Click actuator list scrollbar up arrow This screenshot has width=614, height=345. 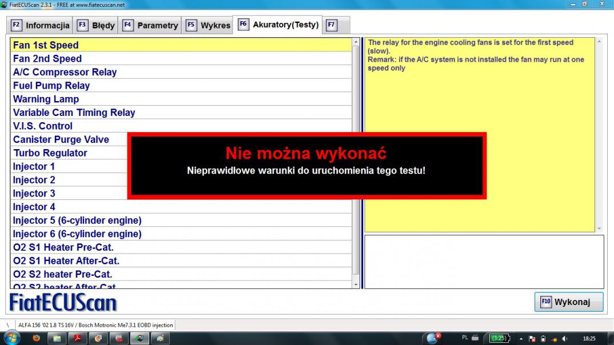[x=356, y=42]
